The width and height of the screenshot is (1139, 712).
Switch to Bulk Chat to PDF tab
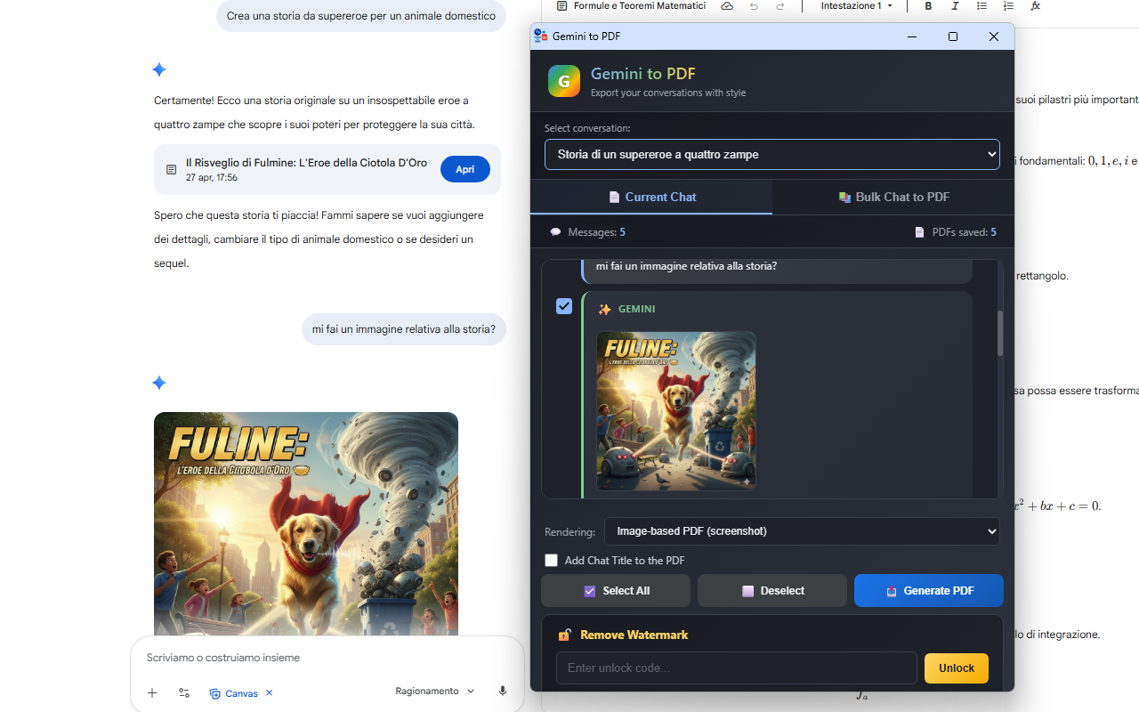pos(893,197)
